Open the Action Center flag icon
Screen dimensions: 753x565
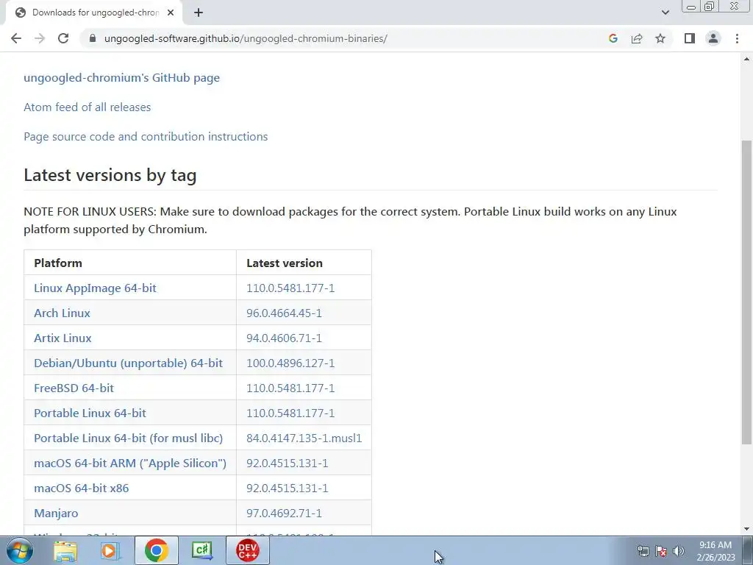pos(661,551)
